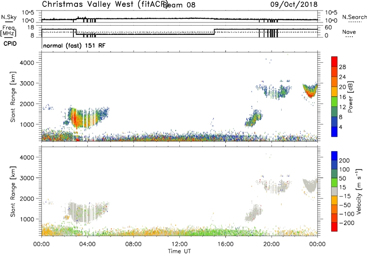
Task: Click the '18' frequency axis tick label
Action: [31, 28]
